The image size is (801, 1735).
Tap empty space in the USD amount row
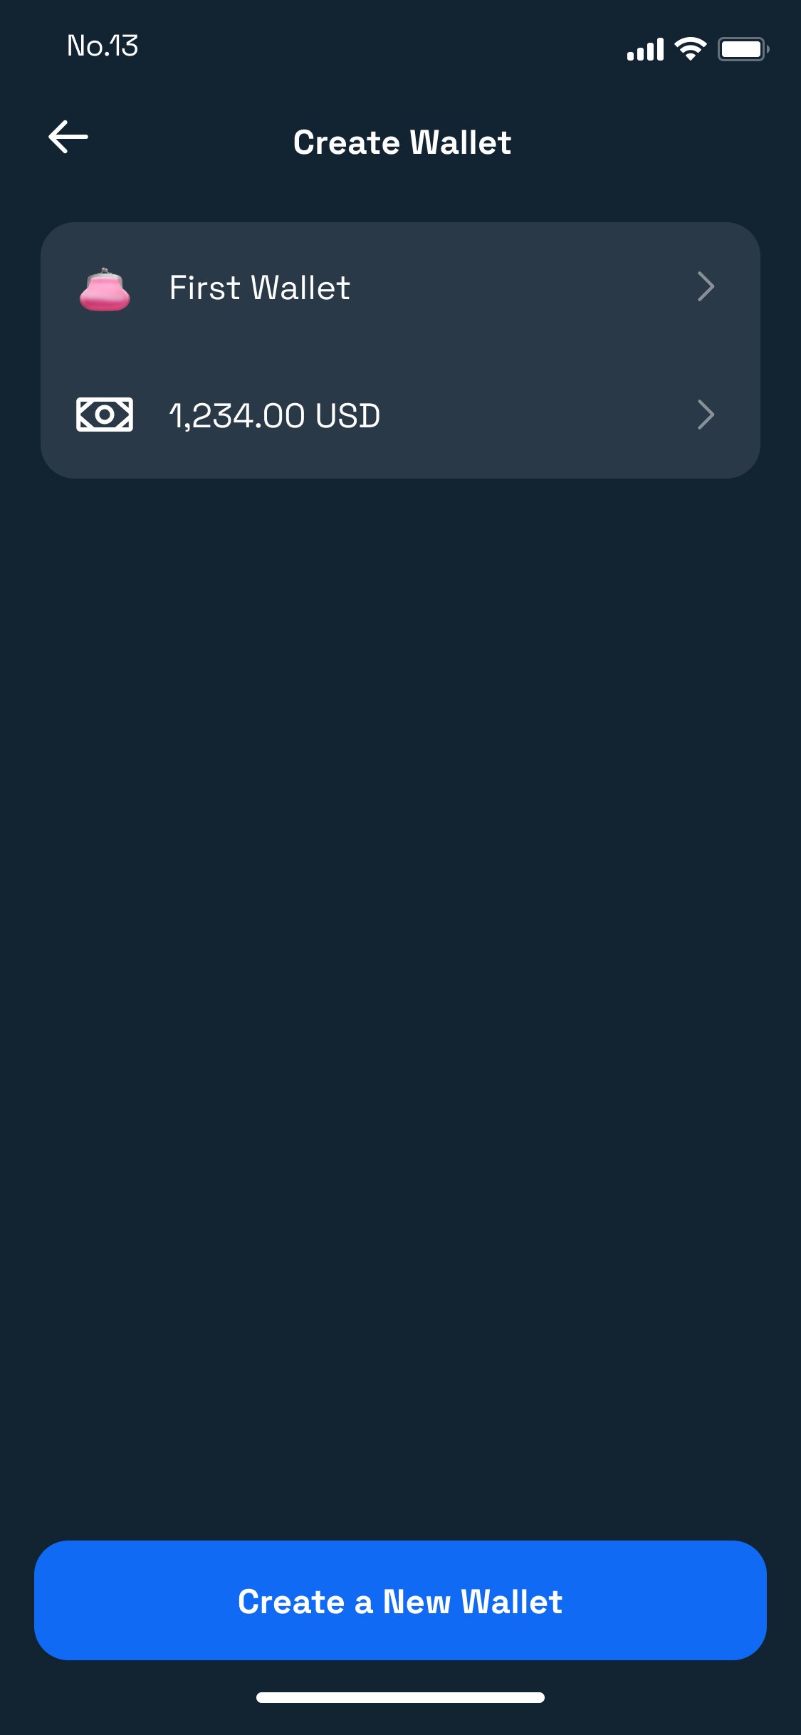coord(534,416)
